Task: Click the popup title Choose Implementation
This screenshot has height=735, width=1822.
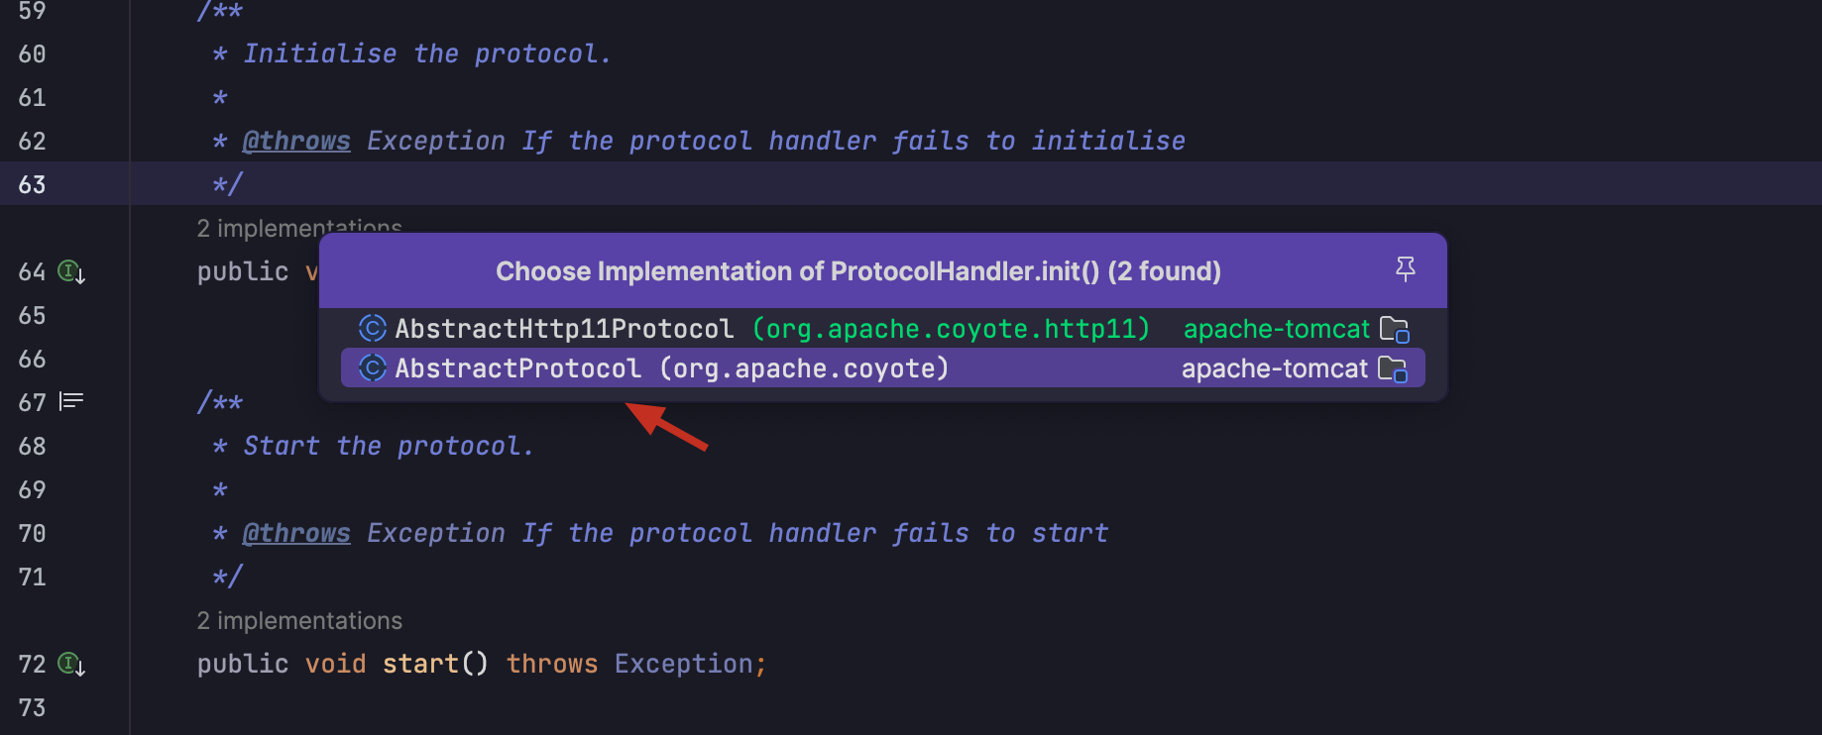Action: (x=858, y=270)
